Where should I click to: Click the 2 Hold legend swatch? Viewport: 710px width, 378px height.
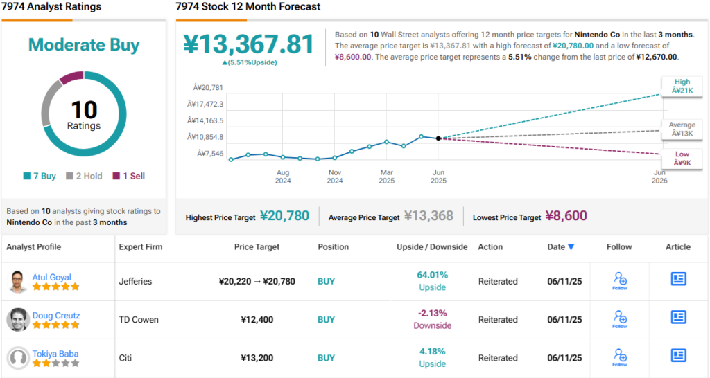(69, 176)
